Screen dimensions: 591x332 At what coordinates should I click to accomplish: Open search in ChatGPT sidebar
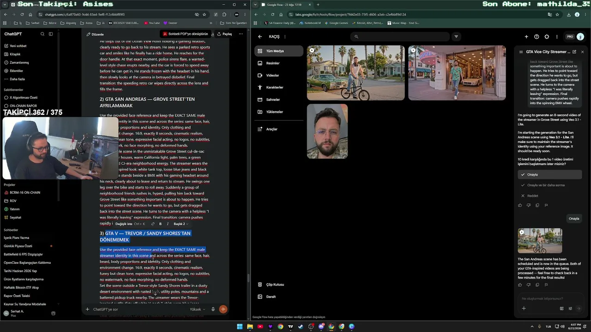click(42, 34)
